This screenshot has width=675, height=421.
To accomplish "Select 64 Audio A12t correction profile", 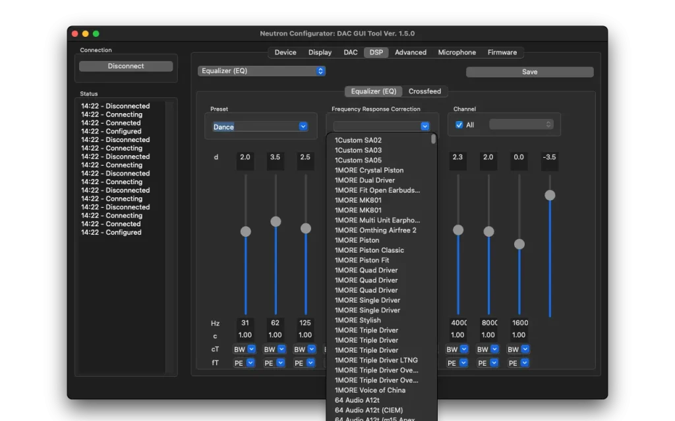I will click(357, 400).
